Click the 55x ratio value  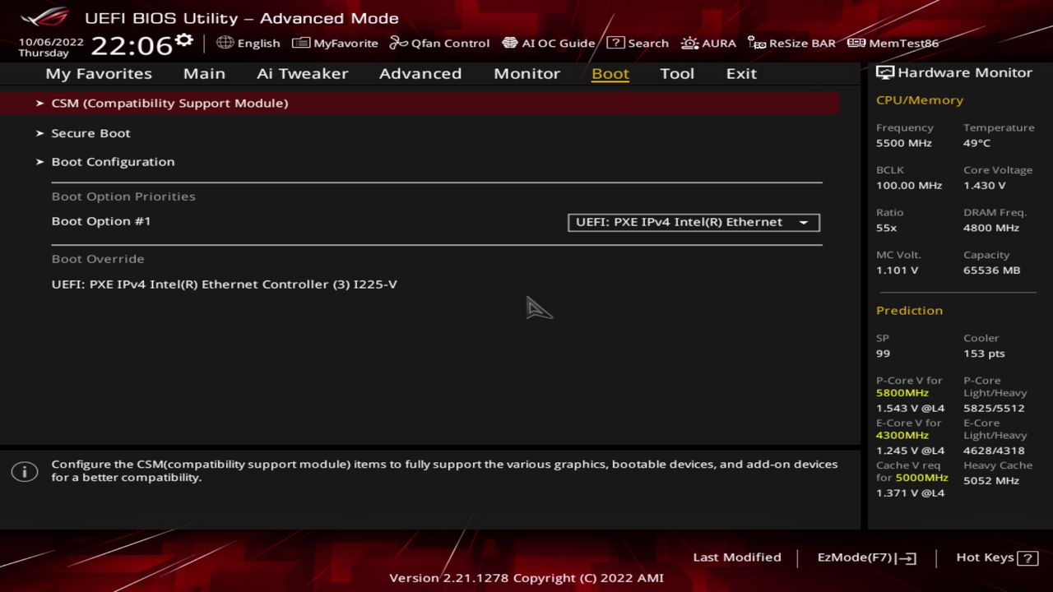pos(887,228)
